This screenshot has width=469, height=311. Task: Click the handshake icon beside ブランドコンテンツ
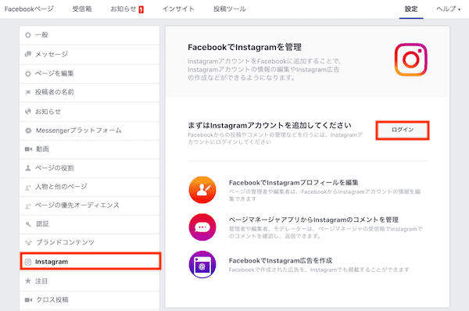(28, 242)
